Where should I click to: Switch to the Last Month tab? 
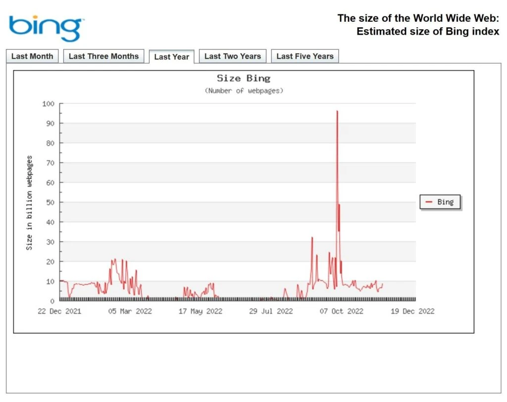click(32, 56)
